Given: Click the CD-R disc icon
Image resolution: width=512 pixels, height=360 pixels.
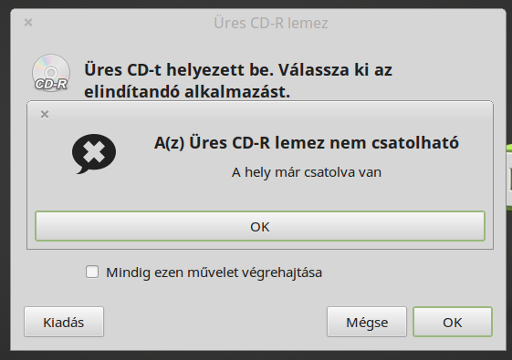Looking at the screenshot, I should point(51,73).
